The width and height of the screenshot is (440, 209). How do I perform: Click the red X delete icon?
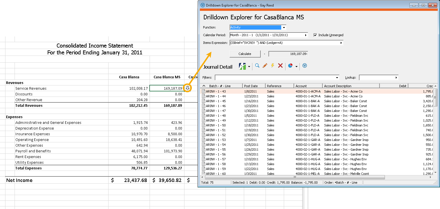coord(280,65)
